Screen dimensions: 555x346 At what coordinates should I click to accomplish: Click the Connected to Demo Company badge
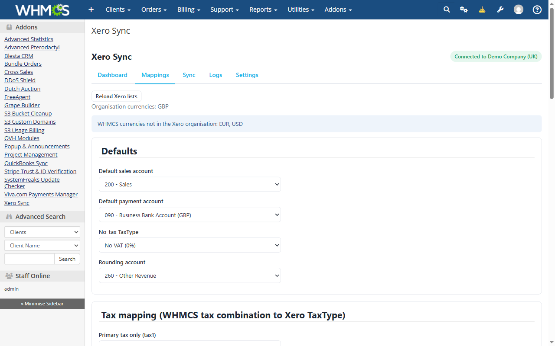496,57
